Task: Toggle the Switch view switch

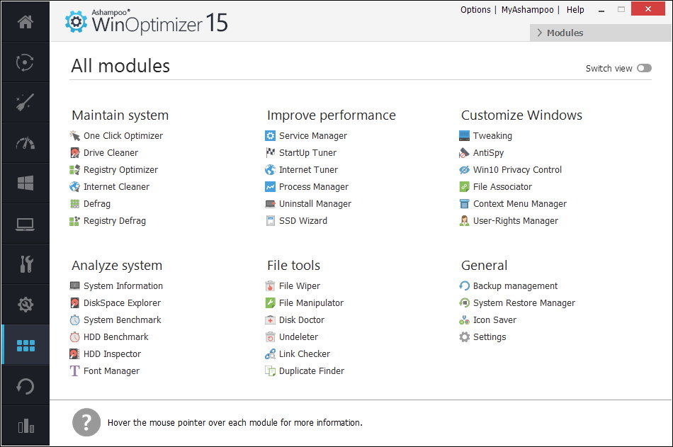Action: [x=643, y=69]
